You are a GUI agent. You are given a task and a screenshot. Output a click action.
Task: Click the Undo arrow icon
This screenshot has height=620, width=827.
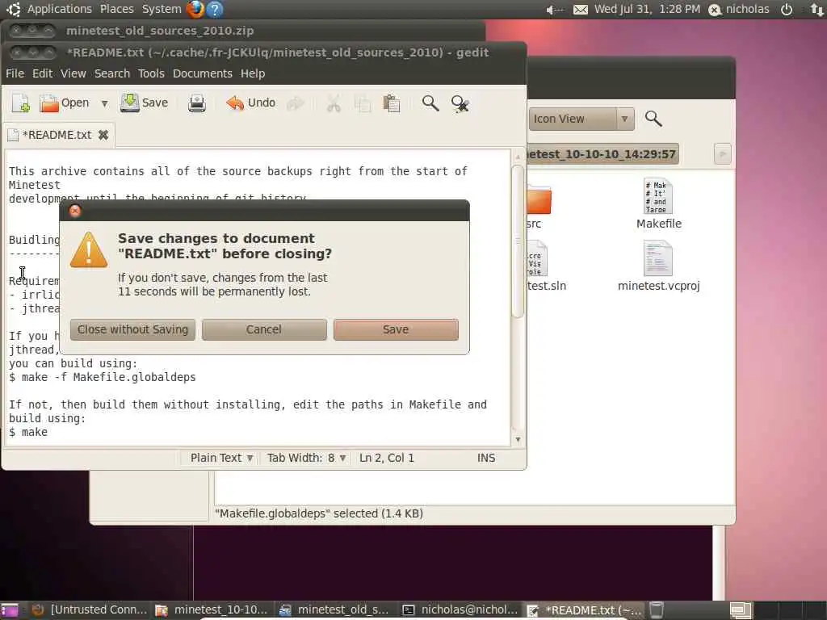pyautogui.click(x=235, y=103)
